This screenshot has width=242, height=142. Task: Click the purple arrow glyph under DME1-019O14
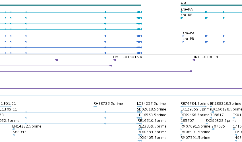click(194, 60)
